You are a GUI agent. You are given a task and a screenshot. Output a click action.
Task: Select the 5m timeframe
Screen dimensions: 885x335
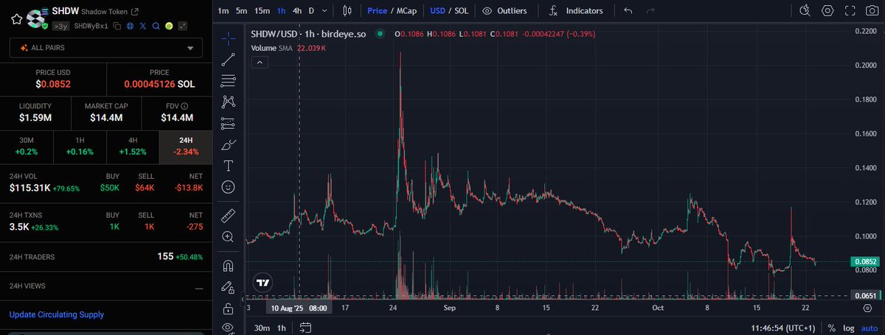[242, 11]
